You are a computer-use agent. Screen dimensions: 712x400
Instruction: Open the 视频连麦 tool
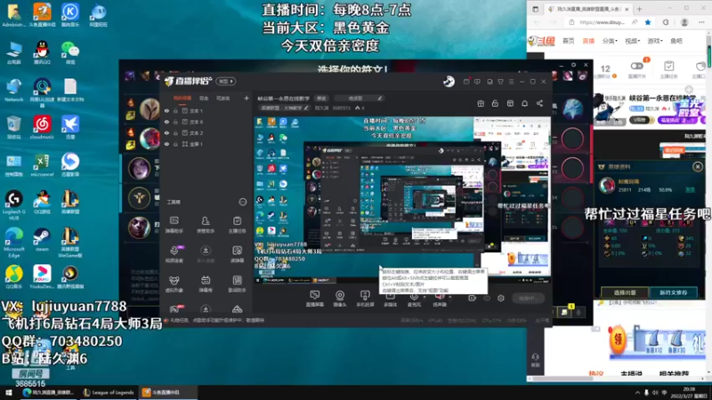tap(174, 254)
